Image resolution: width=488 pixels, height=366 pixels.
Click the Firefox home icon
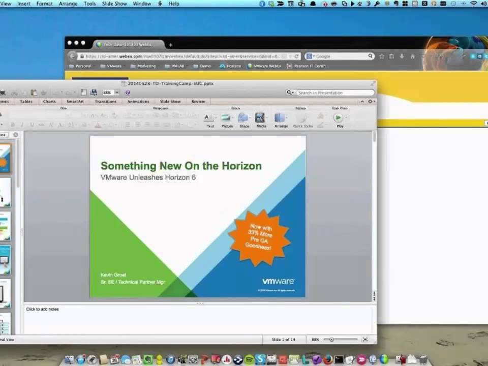(413, 56)
